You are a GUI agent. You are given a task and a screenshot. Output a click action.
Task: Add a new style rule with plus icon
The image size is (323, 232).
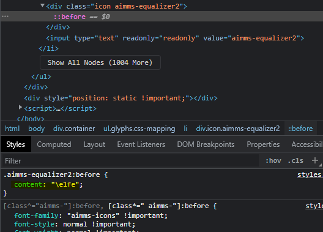pos(315,160)
